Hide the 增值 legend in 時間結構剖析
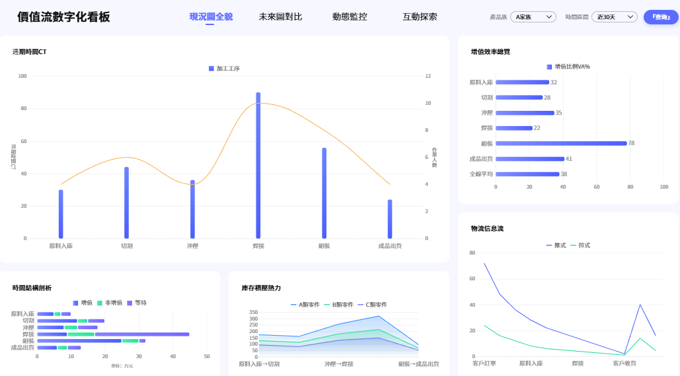Image resolution: width=680 pixels, height=376 pixels. click(x=83, y=303)
